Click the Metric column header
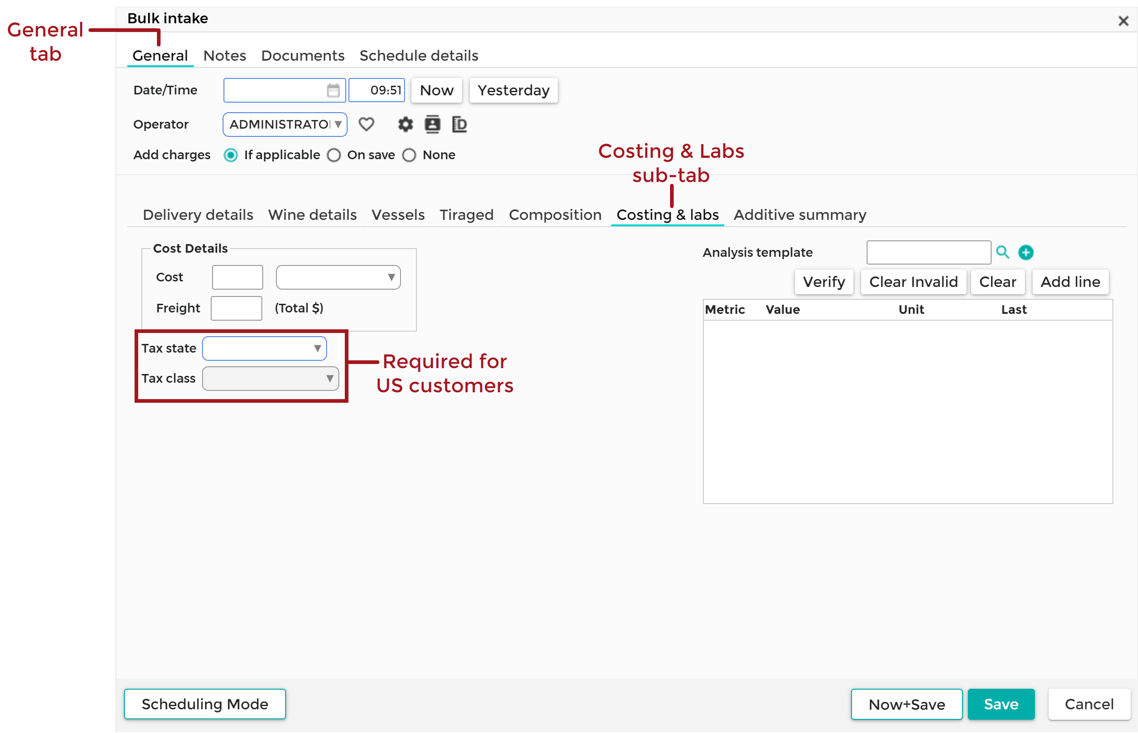 724,310
